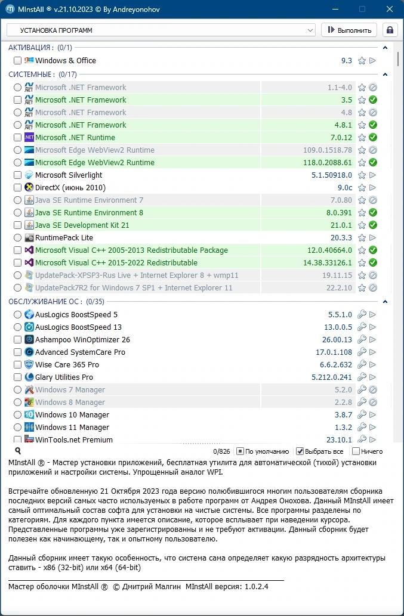Open the 'УСТАНОВКА ПРОГРАММ' dropdown
The image size is (404, 616).
click(x=161, y=30)
